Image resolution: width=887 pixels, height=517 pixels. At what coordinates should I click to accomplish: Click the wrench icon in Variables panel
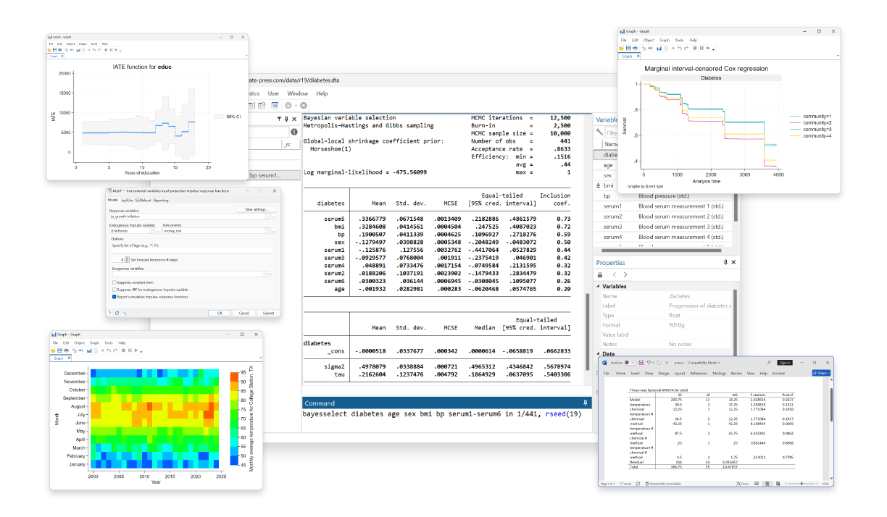(599, 132)
